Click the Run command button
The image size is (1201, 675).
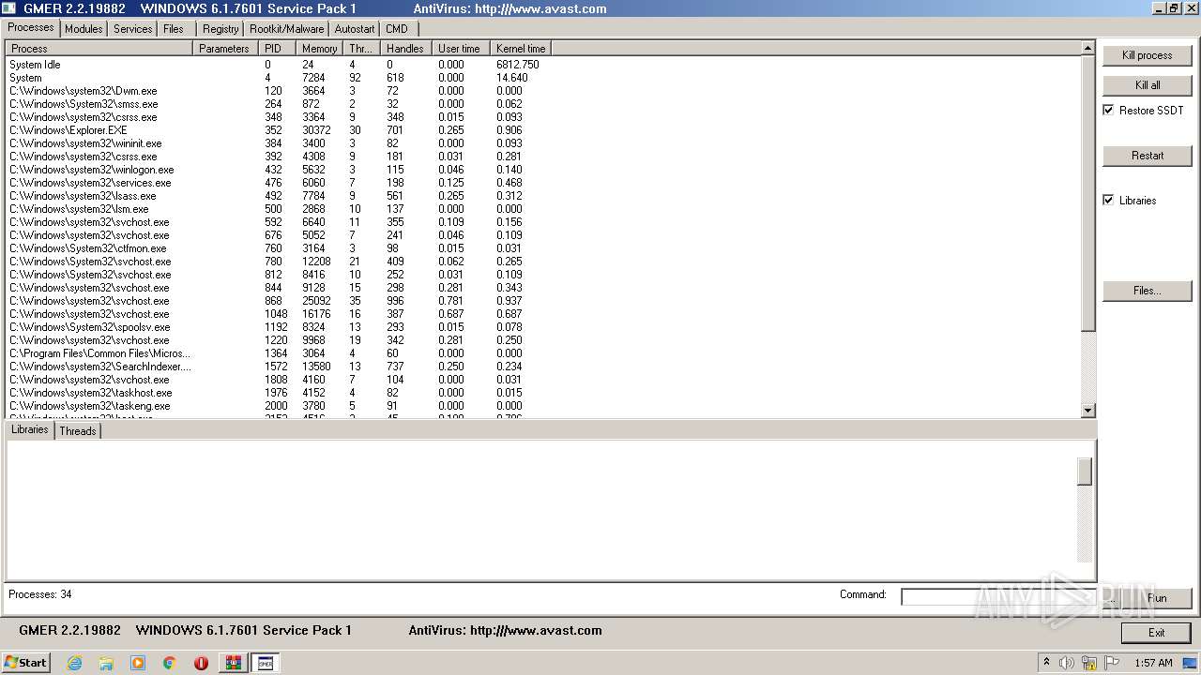1157,598
